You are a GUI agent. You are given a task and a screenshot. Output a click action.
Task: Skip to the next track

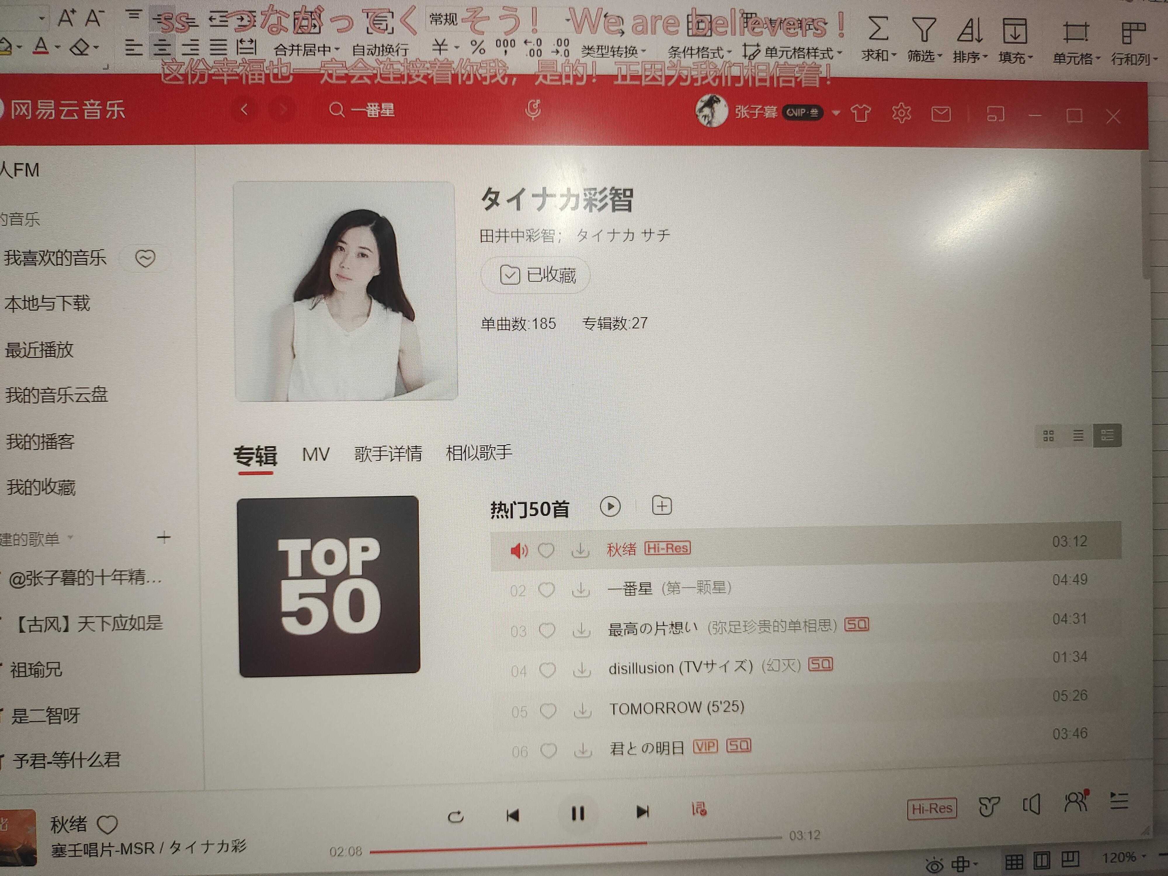coord(642,811)
